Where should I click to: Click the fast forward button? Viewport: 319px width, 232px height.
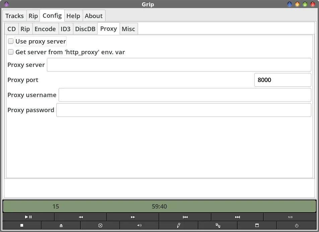133,217
